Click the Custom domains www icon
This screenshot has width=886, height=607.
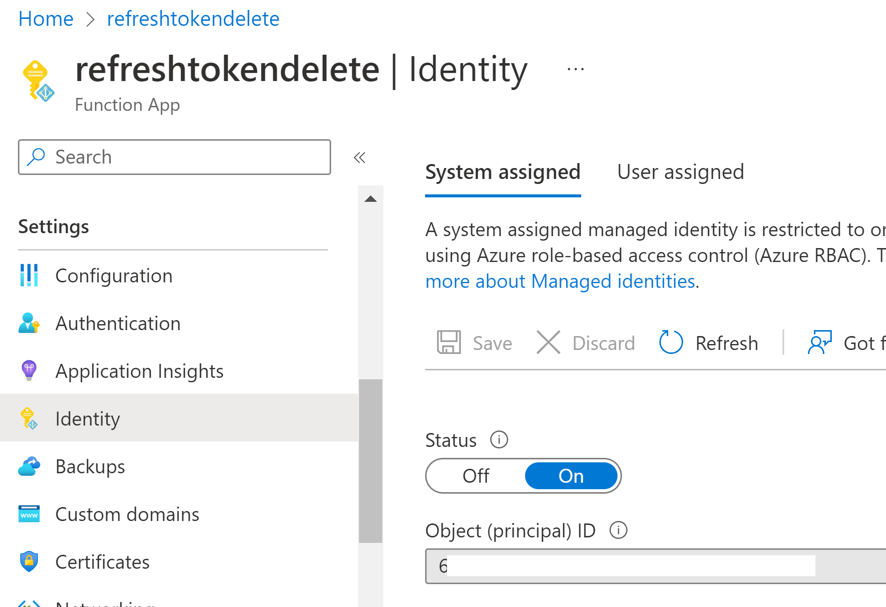tap(29, 514)
